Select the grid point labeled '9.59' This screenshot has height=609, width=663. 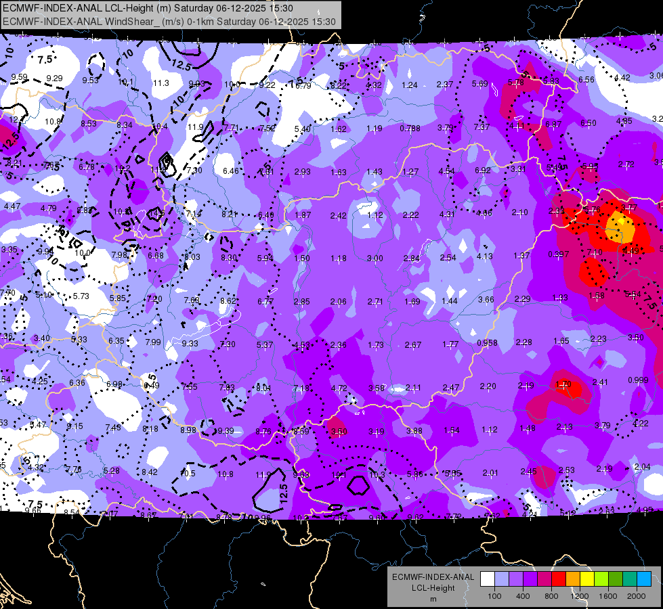[x=19, y=77]
